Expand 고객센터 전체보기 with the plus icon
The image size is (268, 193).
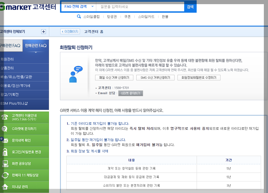pos(44,31)
